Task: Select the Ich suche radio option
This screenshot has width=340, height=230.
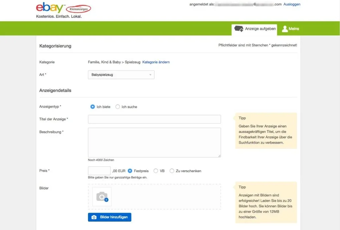Action: 118,107
